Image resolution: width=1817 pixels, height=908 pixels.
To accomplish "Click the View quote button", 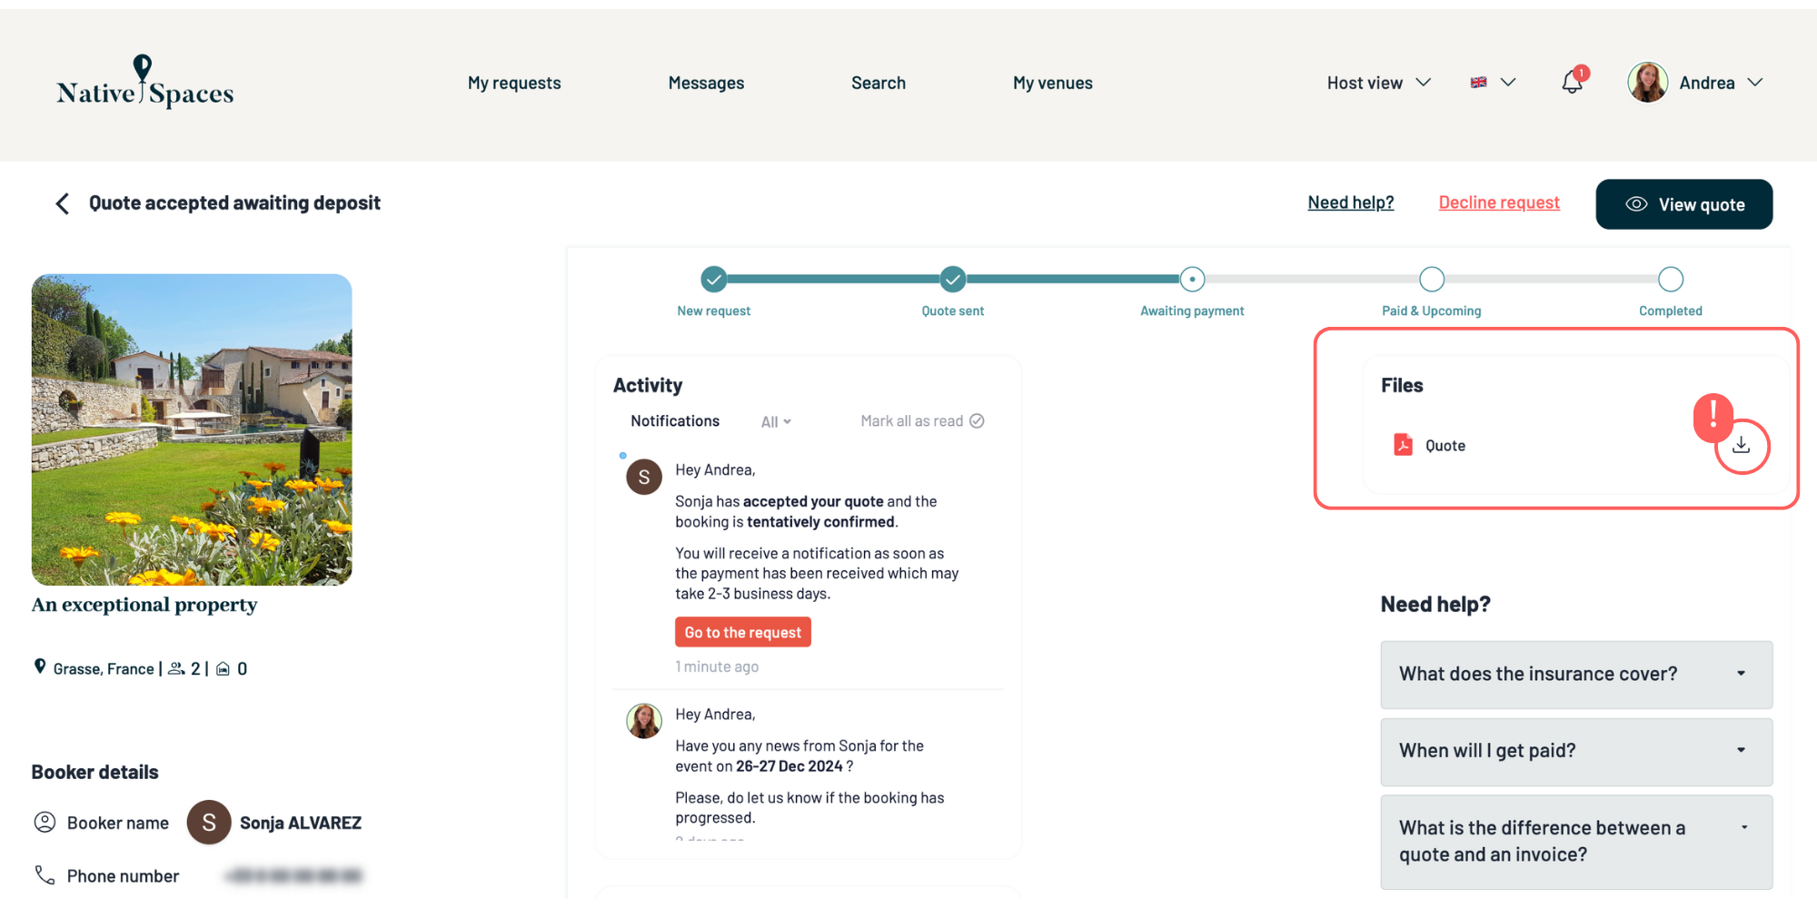I will tap(1683, 204).
